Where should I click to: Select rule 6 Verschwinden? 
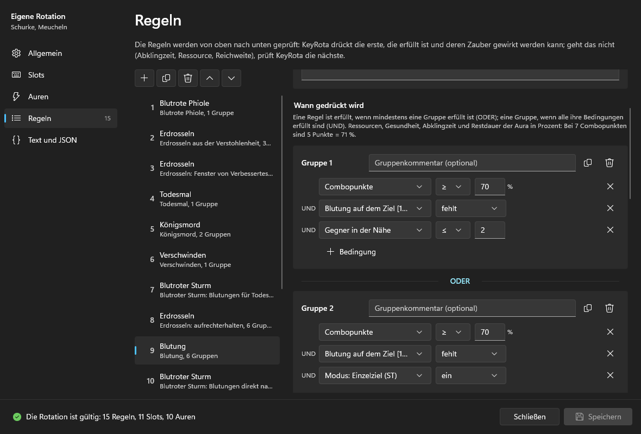[208, 260]
